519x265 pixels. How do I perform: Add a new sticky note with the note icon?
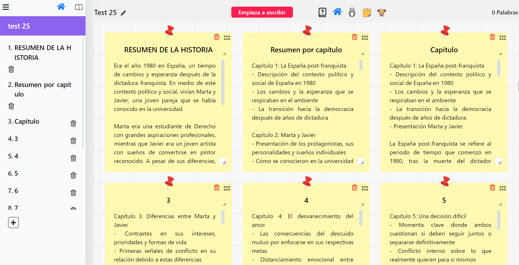(x=367, y=12)
